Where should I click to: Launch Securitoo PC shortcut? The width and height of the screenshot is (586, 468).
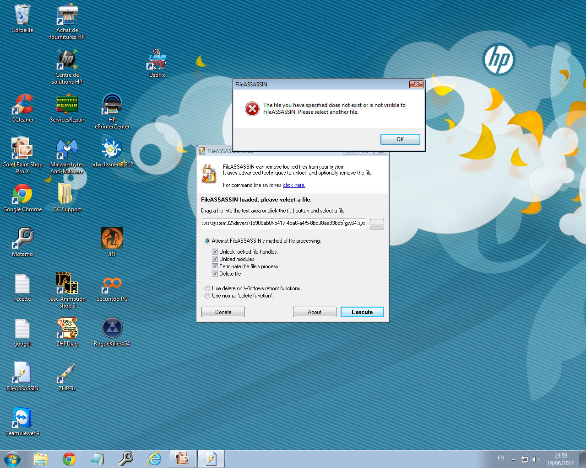[112, 287]
